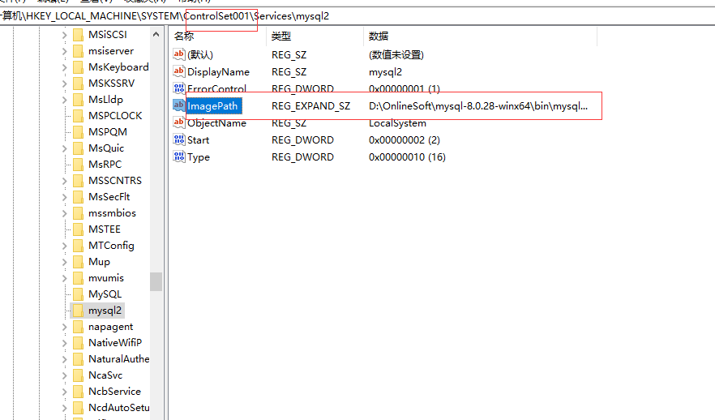715x420 pixels.
Task: Select the MsLldp key label
Action: click(105, 100)
